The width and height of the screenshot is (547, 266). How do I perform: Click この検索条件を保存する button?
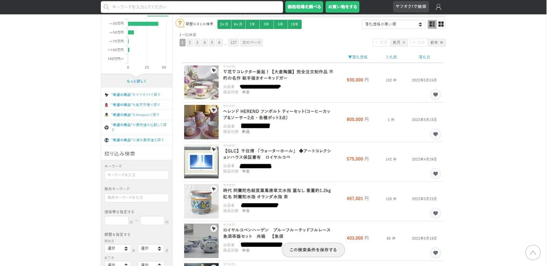[x=313, y=250]
